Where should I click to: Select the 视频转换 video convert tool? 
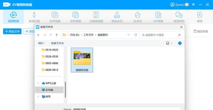[x=13, y=17]
